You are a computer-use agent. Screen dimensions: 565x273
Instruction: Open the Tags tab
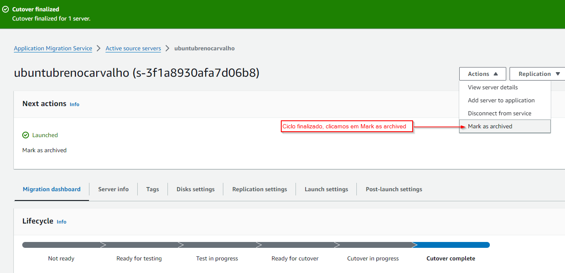[x=152, y=189]
